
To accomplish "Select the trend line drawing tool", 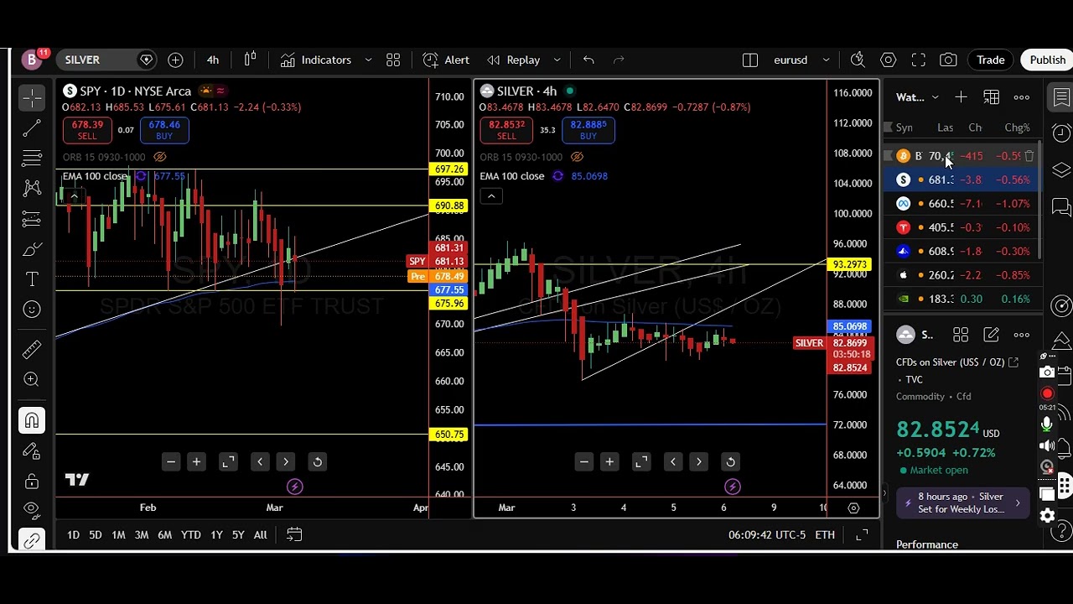I will click(x=32, y=128).
